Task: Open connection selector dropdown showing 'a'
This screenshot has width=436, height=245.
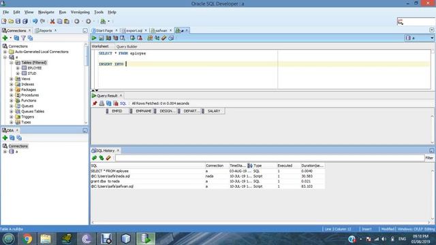Action: pos(420,38)
